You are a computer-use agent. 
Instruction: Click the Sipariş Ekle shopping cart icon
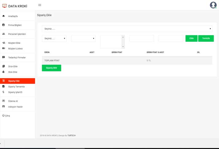(4, 81)
